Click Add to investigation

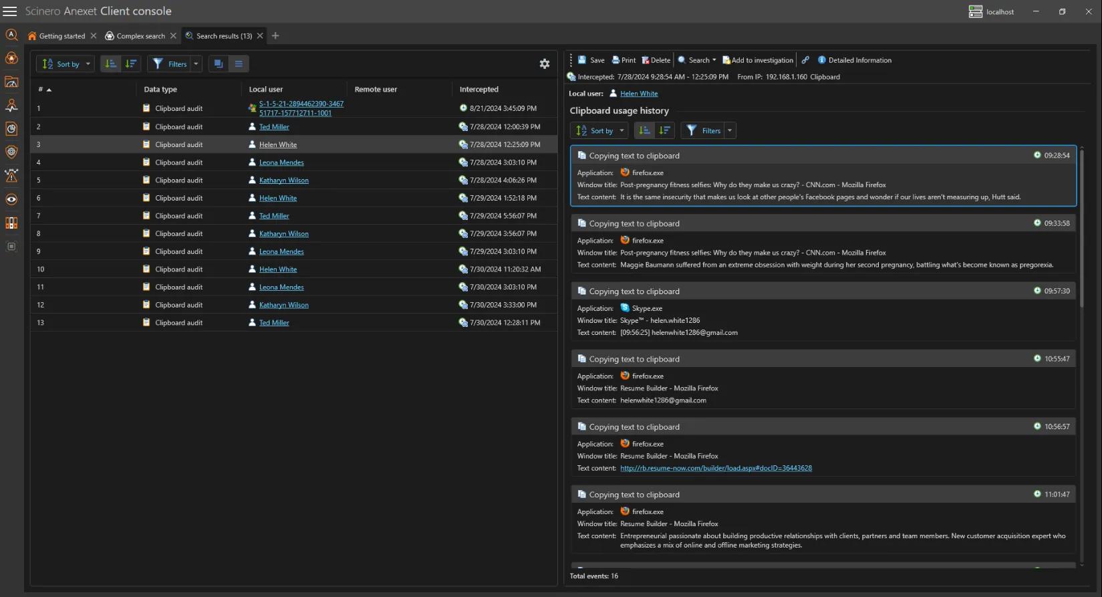tap(758, 60)
